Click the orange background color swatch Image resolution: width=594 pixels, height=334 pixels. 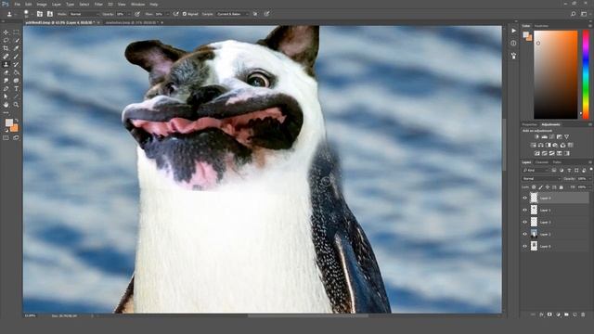pyautogui.click(x=14, y=128)
